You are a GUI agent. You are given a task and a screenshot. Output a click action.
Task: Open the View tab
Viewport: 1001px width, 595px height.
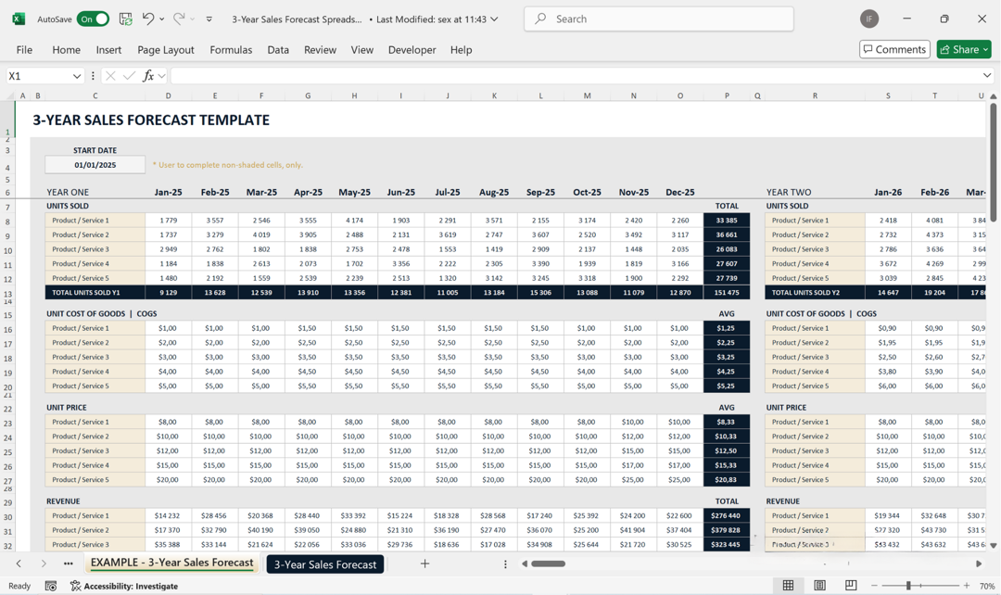(x=362, y=50)
